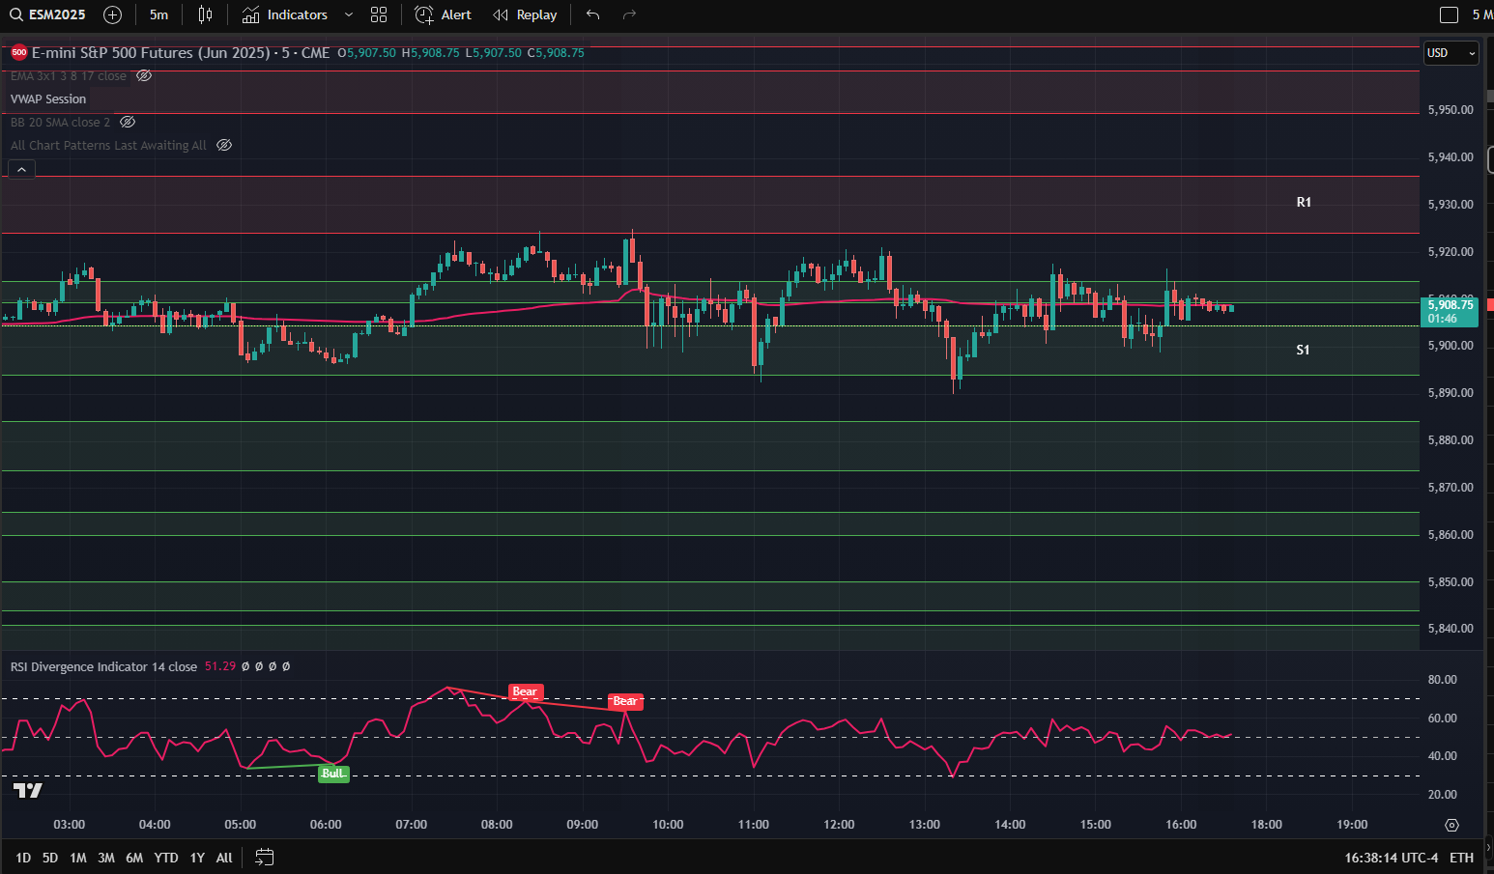1494x874 pixels.
Task: Open timezone menu 16:38:14 UTC-4
Action: click(x=1391, y=858)
